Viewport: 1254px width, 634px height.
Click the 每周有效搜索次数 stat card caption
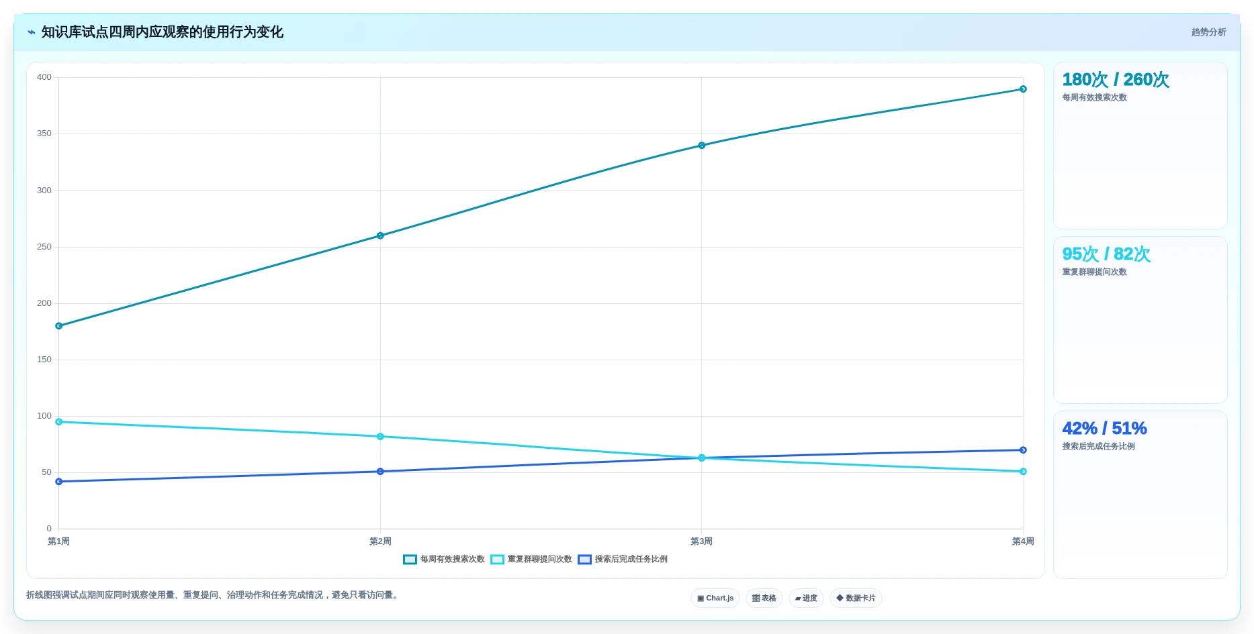[x=1094, y=98]
